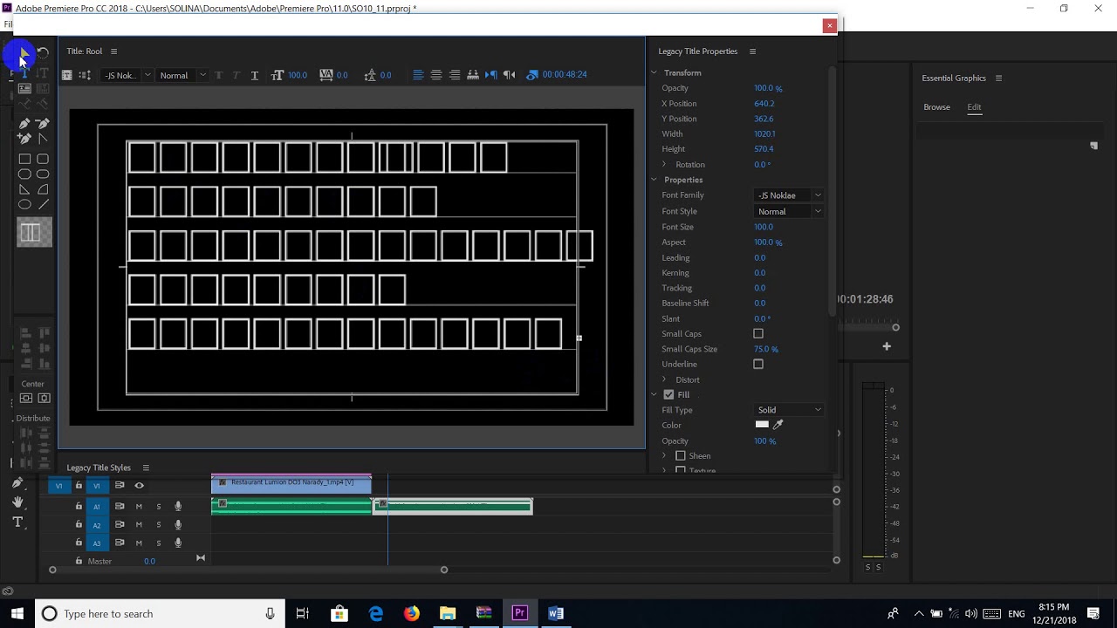Screen dimensions: 1117x628
Task: Select the Line tool
Action: click(43, 204)
